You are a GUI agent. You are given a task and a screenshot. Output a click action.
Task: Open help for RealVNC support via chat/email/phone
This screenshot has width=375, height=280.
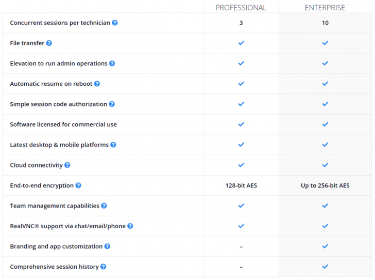[x=130, y=226]
